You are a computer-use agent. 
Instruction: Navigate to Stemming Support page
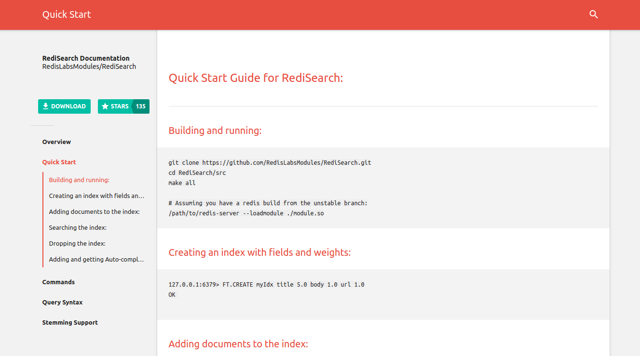70,323
